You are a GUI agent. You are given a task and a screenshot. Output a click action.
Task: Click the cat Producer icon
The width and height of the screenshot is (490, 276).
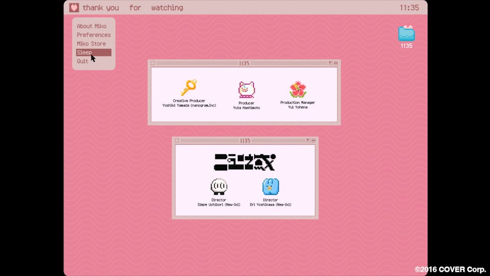pos(247,90)
